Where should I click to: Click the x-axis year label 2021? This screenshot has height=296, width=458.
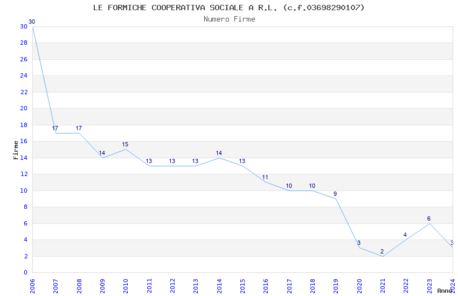click(x=383, y=286)
